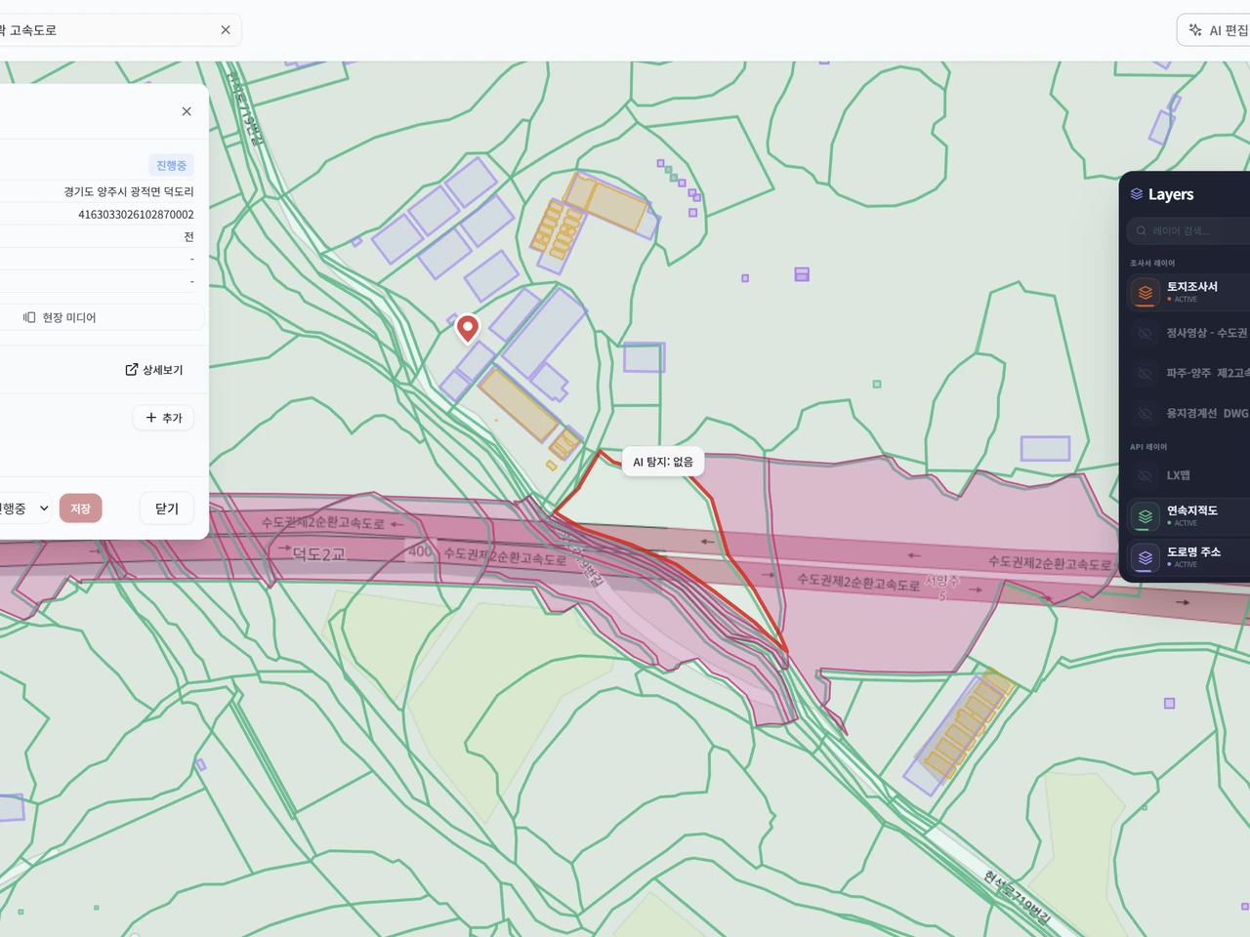1250x937 pixels.
Task: Show the 정사영상 - 수도권 layer
Action: 1146,333
